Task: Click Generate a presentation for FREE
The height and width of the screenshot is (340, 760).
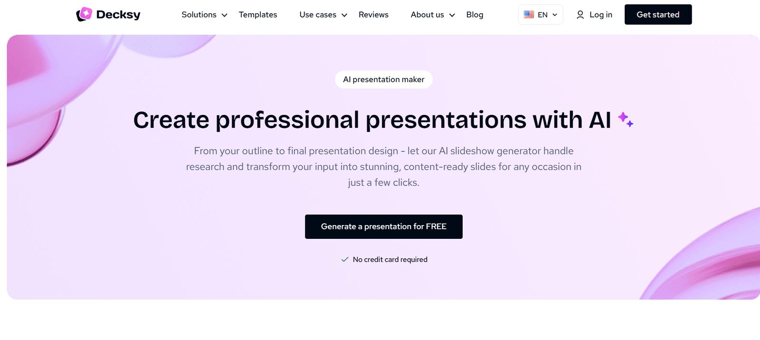Action: point(384,227)
